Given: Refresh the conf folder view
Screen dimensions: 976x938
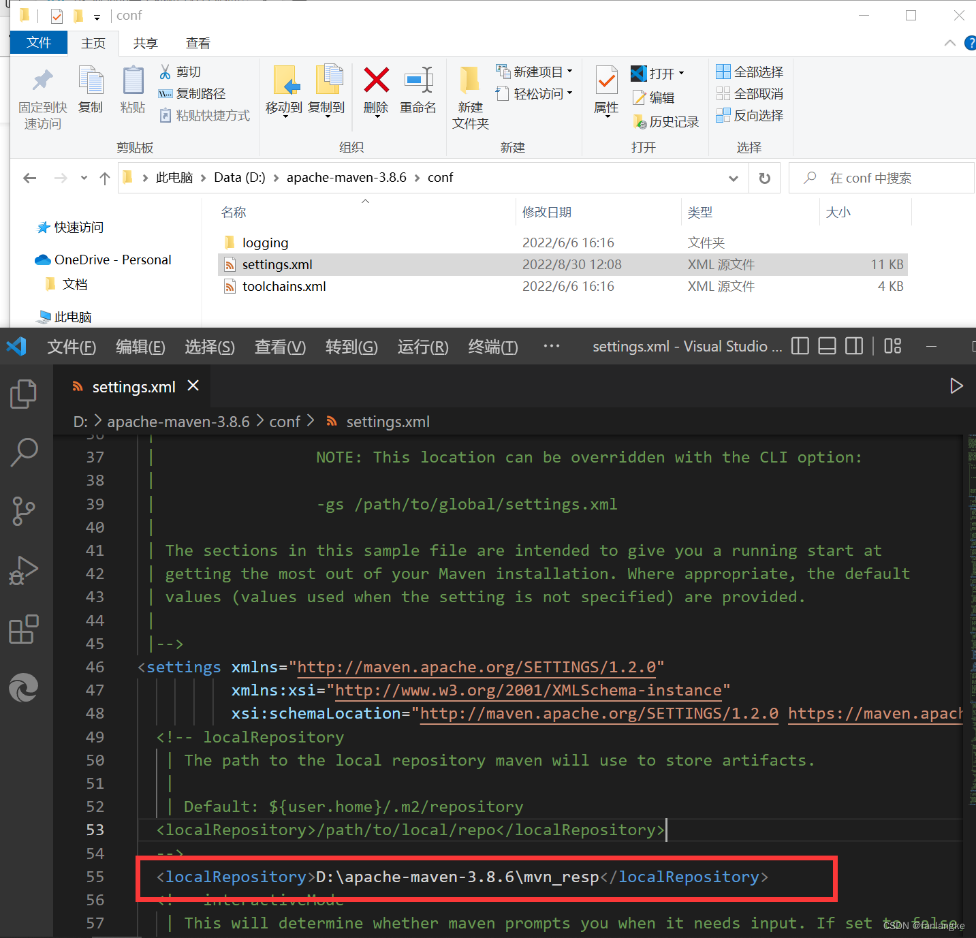Looking at the screenshot, I should [764, 178].
